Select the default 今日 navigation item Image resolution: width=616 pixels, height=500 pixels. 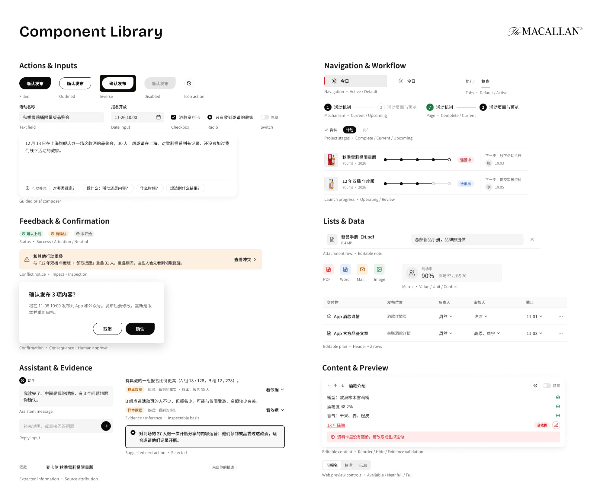coord(407,81)
